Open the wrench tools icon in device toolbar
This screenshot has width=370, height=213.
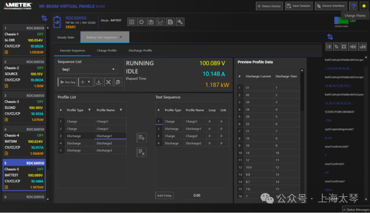(x=180, y=22)
